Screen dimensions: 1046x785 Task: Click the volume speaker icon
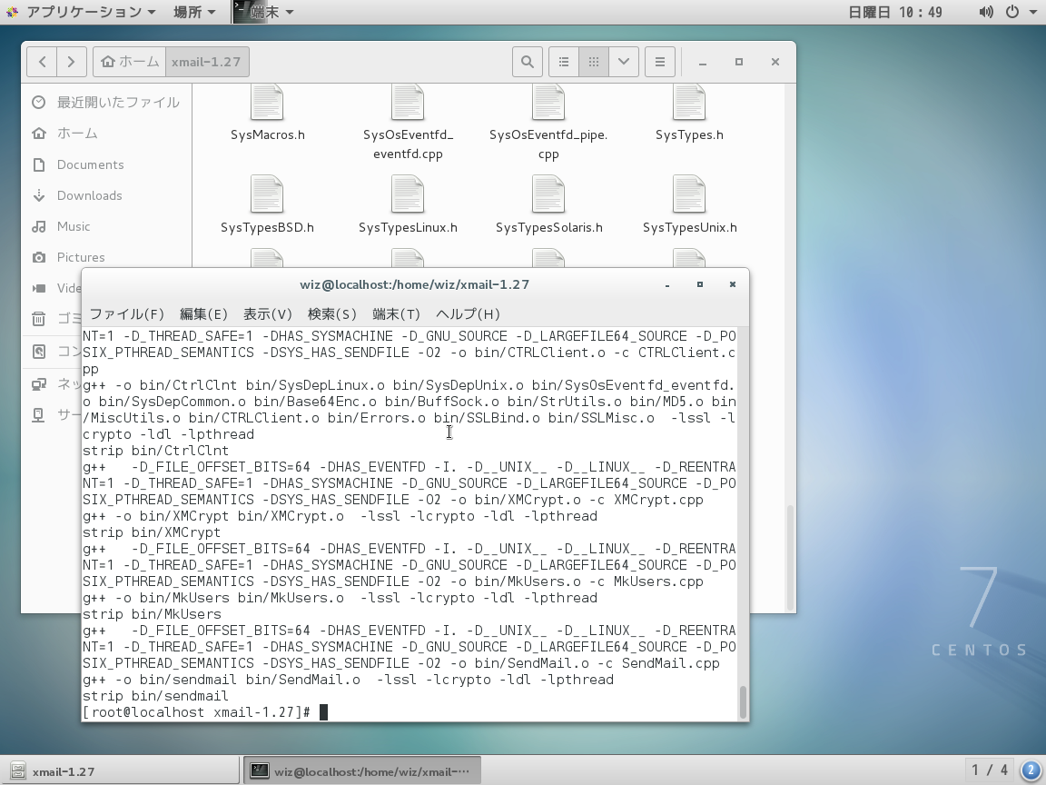point(986,12)
